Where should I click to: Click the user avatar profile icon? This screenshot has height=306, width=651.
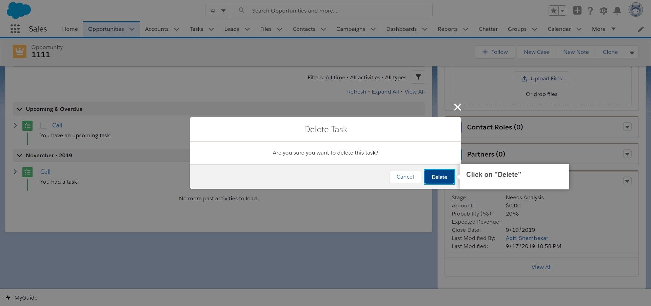[635, 10]
